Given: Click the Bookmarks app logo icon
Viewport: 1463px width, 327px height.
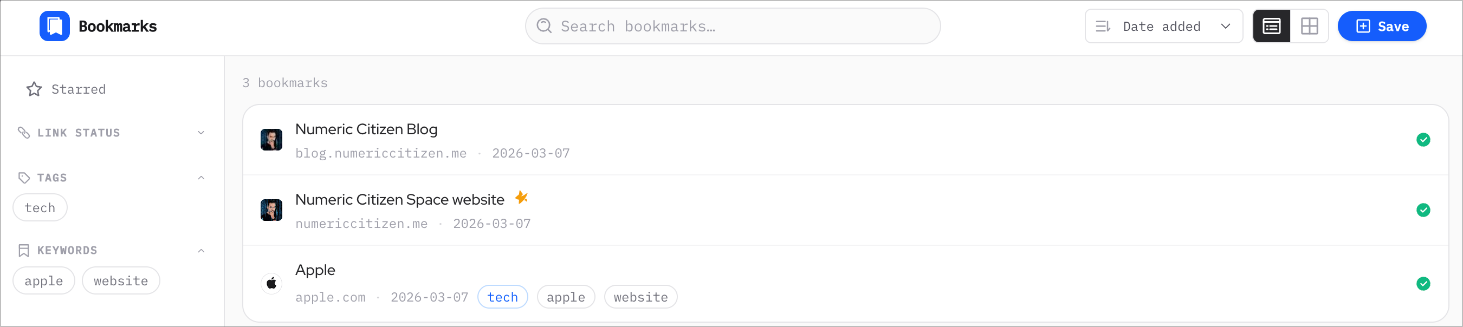Looking at the screenshot, I should (55, 26).
